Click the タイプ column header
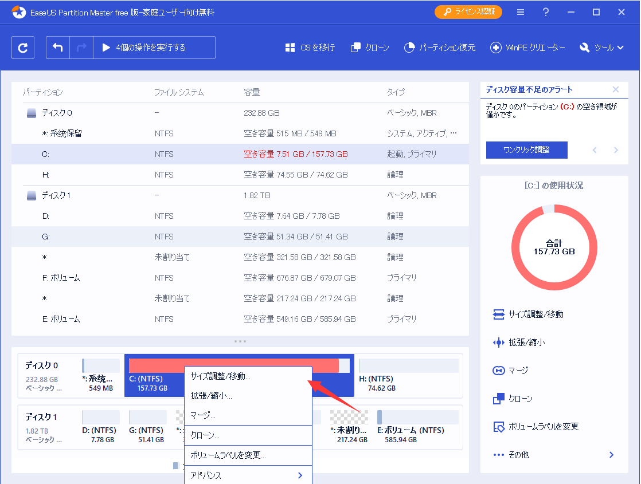The width and height of the screenshot is (641, 484). [x=396, y=92]
